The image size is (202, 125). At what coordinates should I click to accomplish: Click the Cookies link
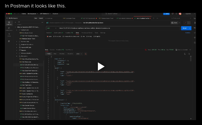188,33
